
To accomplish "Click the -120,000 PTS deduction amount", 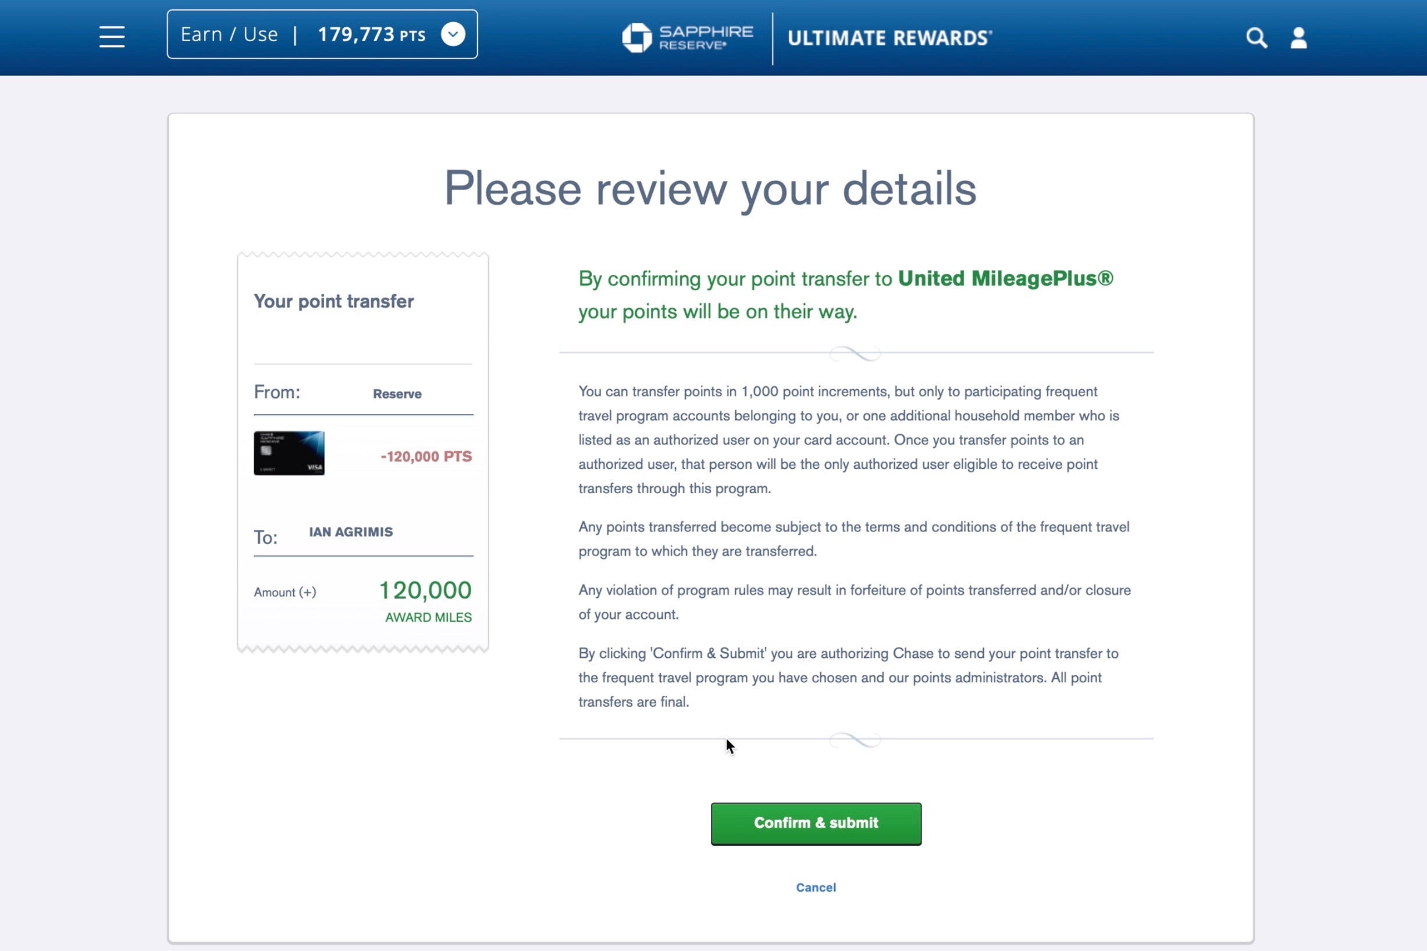I will coord(426,456).
